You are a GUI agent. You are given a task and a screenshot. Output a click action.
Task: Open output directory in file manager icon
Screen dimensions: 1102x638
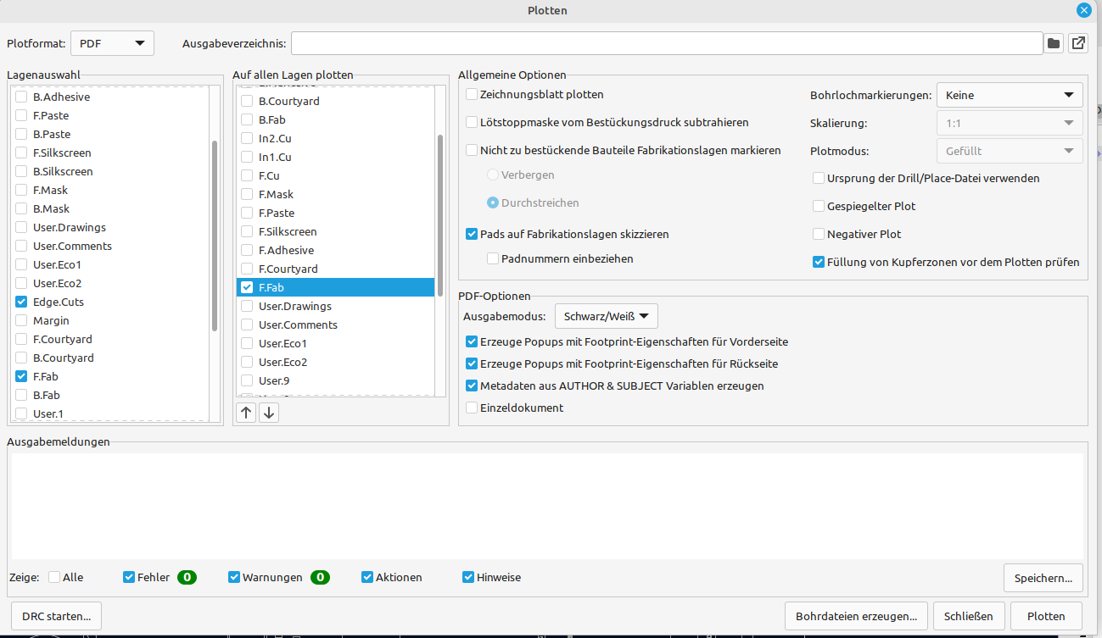point(1077,43)
